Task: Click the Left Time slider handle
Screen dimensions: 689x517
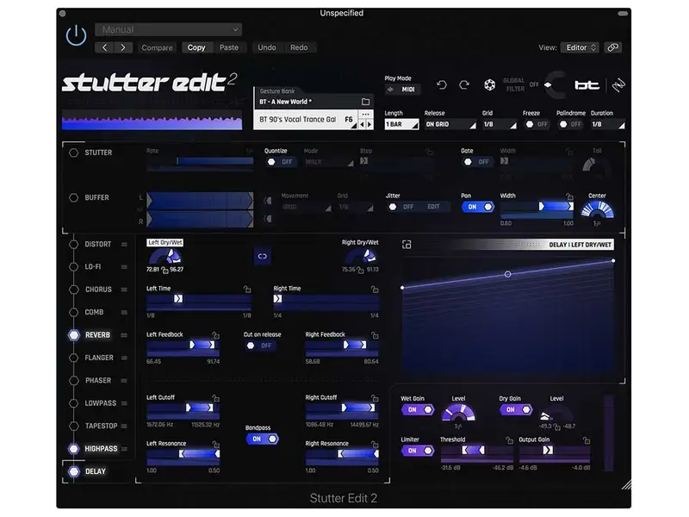Action: pos(178,299)
